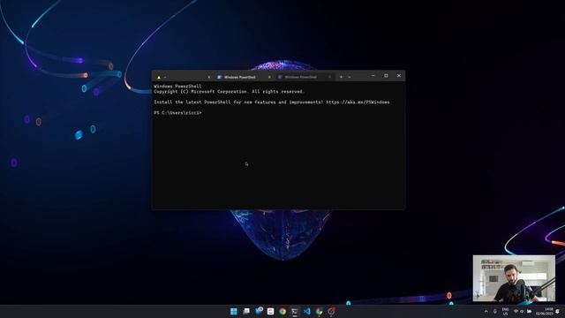Open Task View from the taskbar
565x318 pixels.
point(246,311)
